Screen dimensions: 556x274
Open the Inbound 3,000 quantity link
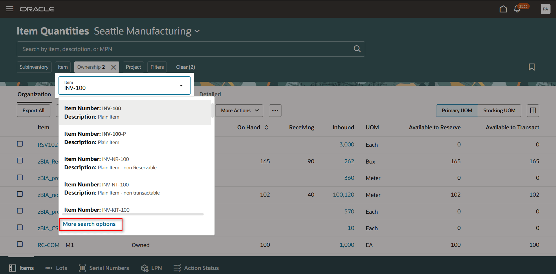347,144
